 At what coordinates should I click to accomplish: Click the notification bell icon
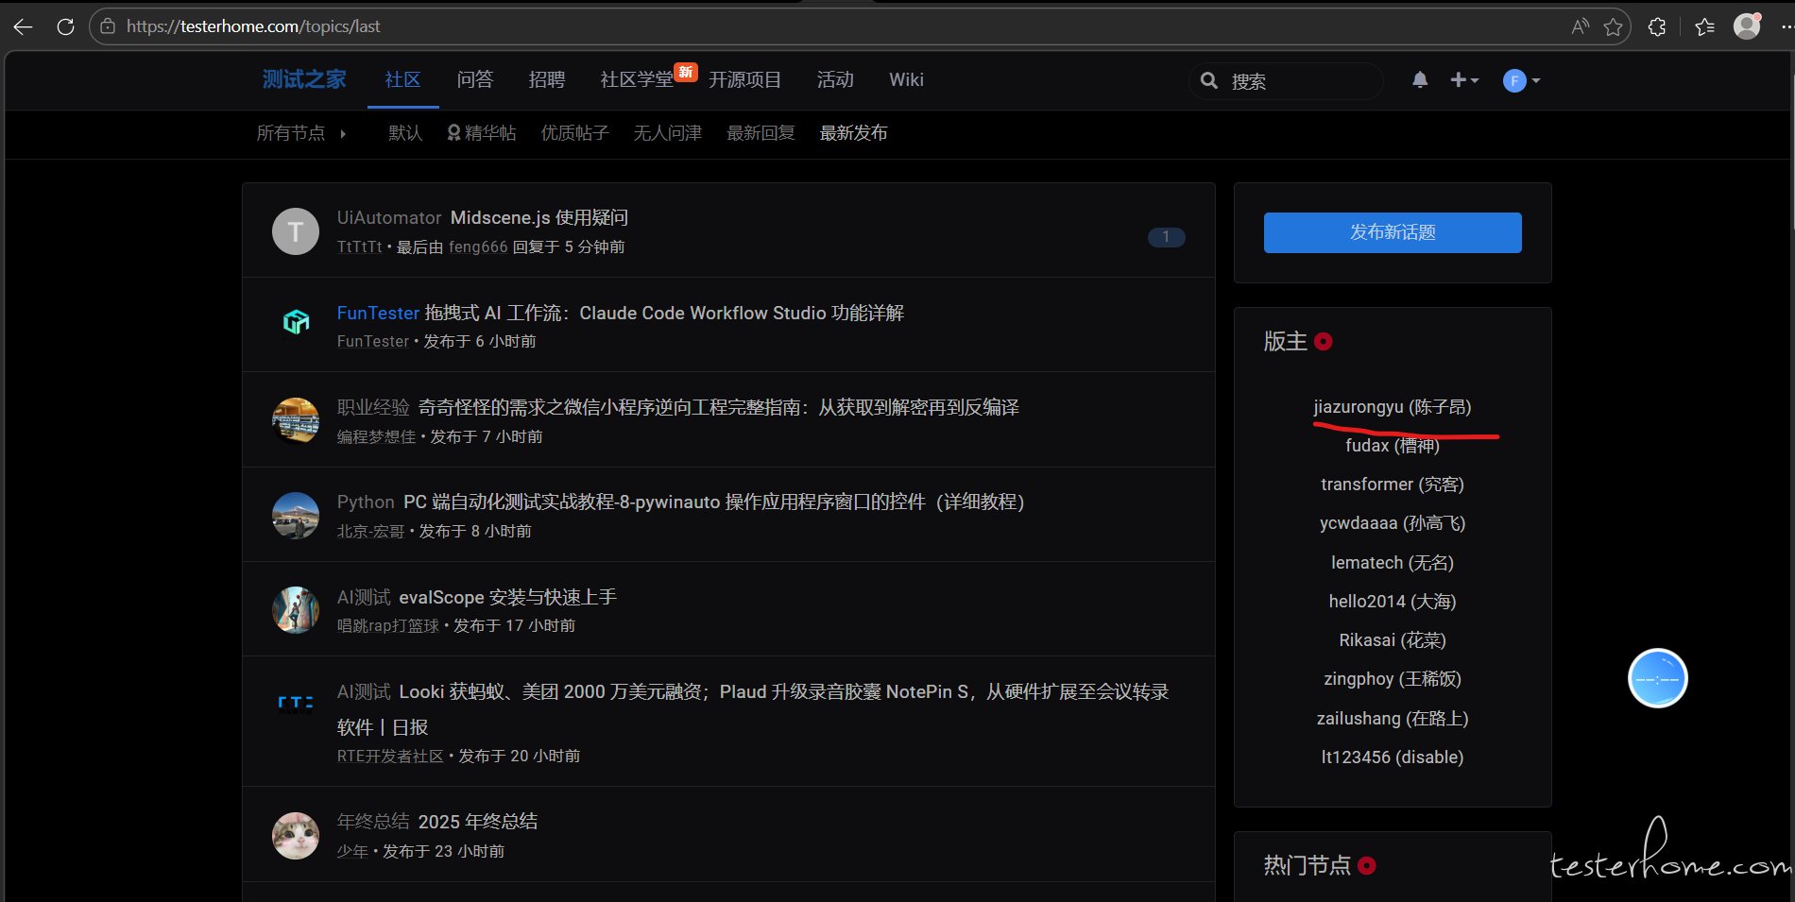point(1419,80)
